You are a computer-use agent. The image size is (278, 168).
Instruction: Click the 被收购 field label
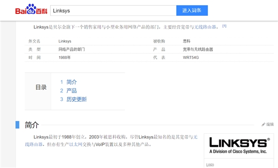159,41
